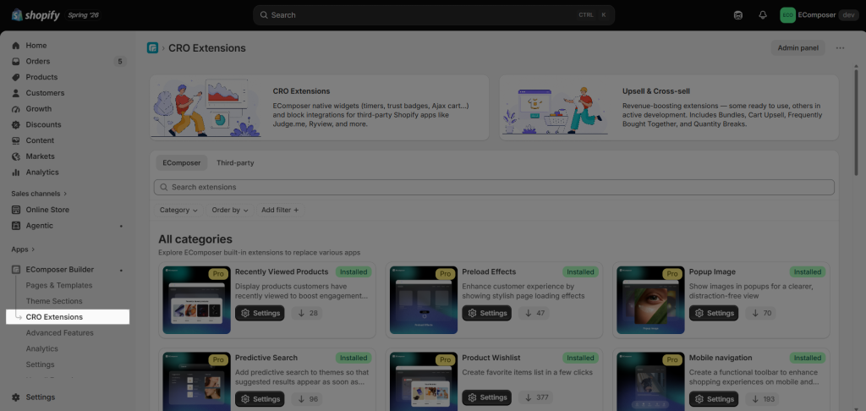The width and height of the screenshot is (866, 411).
Task: Click Add filter +
Action: pyautogui.click(x=280, y=210)
